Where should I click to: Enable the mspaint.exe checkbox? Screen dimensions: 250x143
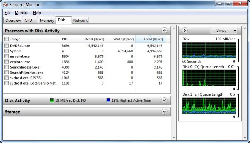coord(7,56)
